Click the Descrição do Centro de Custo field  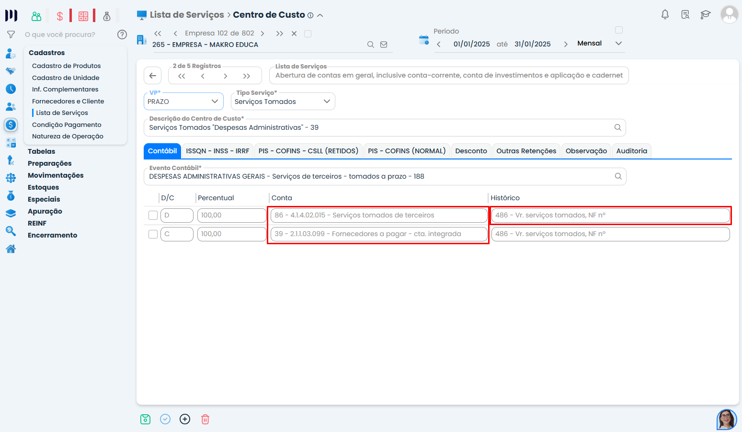click(x=378, y=128)
